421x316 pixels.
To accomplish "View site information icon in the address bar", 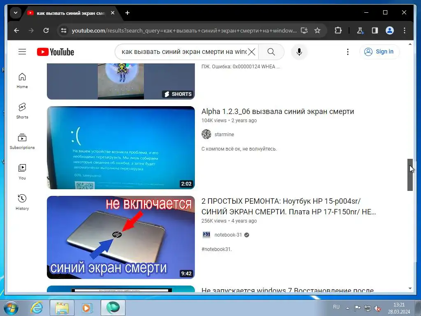I will pos(64,30).
